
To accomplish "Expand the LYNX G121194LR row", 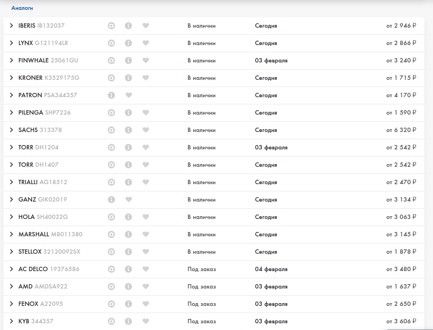I will [11, 43].
